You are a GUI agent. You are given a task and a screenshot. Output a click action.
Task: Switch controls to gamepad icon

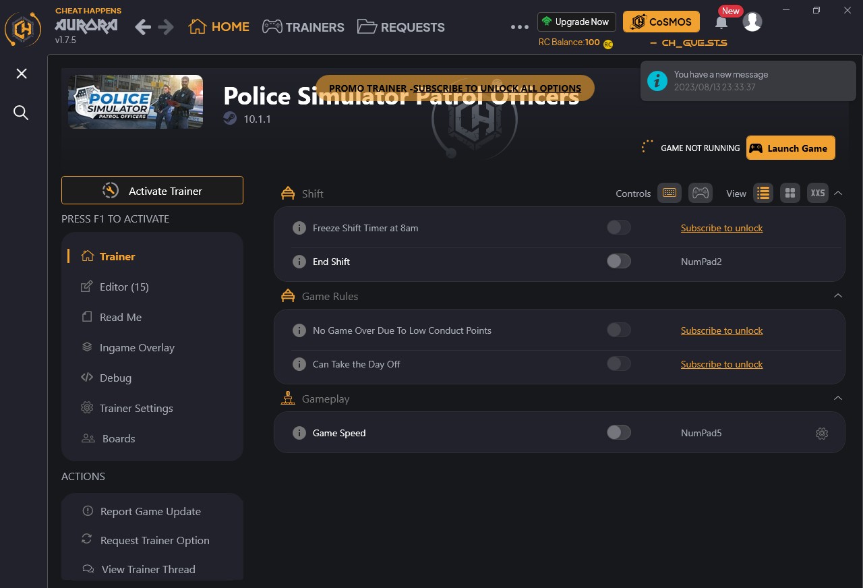(701, 193)
